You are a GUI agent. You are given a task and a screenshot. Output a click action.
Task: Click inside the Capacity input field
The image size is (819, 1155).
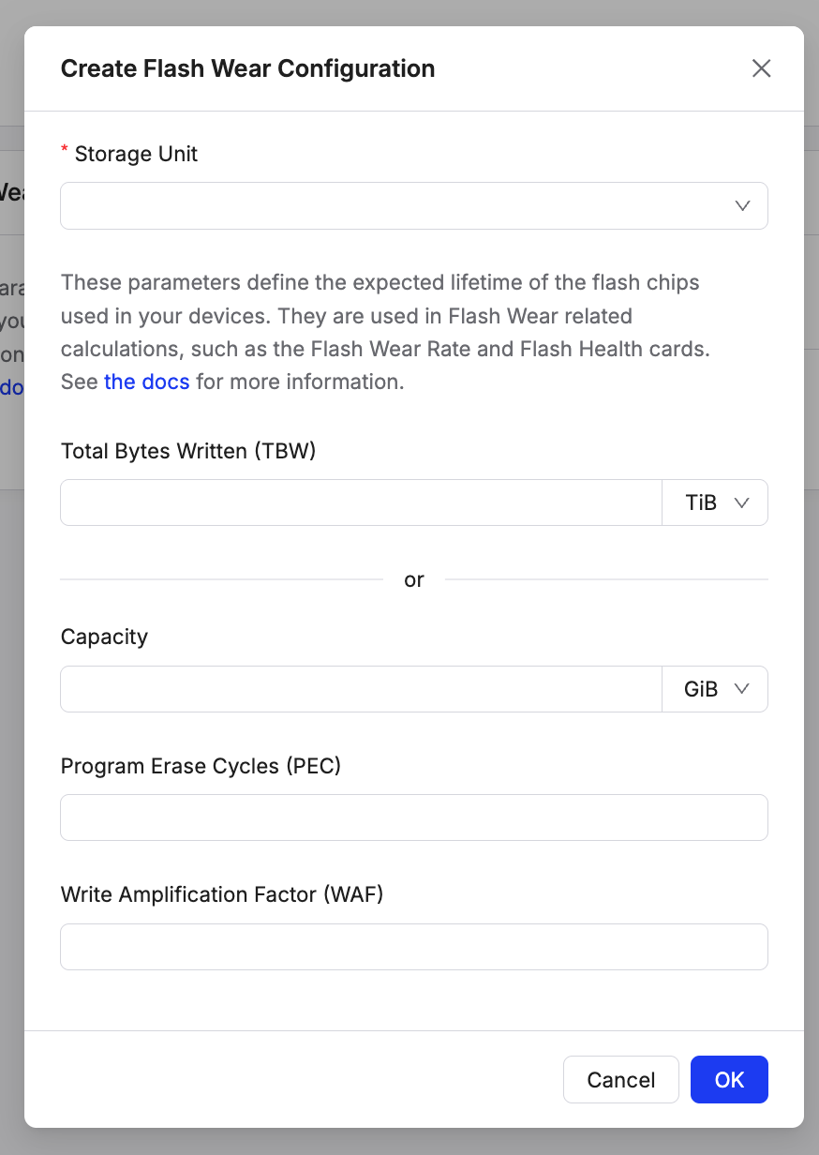pyautogui.click(x=361, y=688)
